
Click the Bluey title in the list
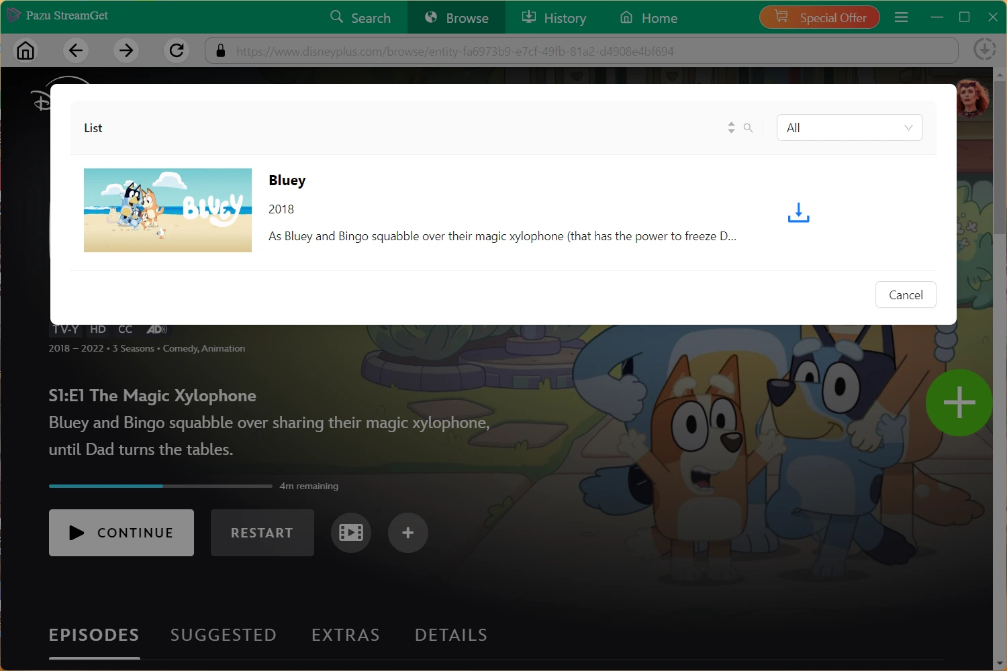pyautogui.click(x=287, y=180)
